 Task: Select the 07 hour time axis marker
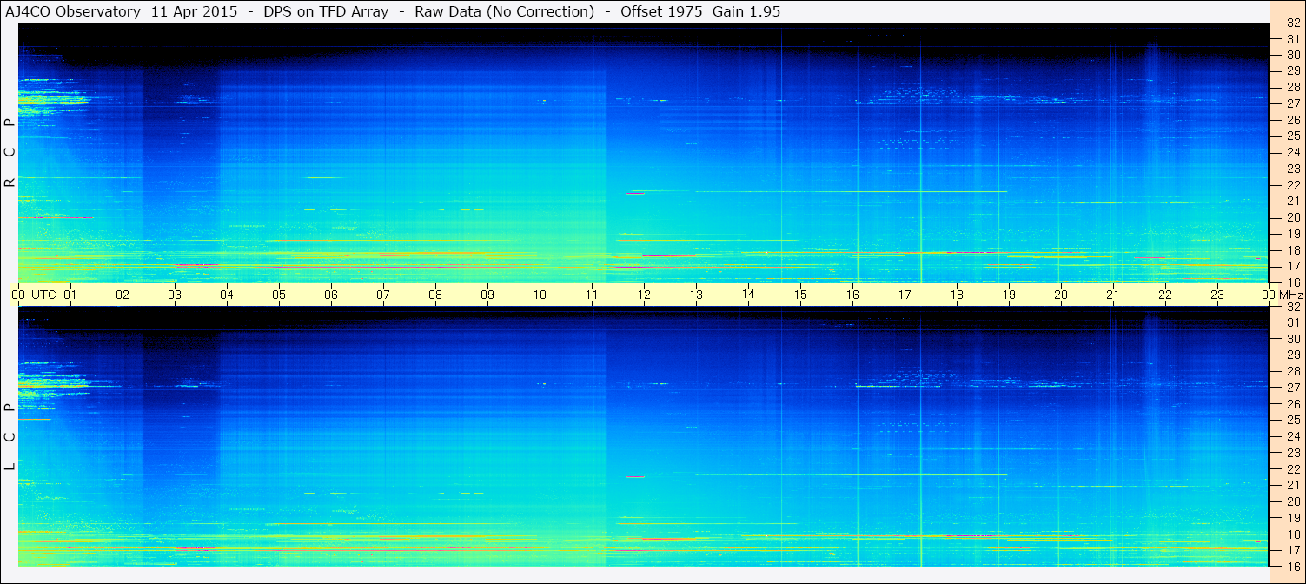coord(383,295)
